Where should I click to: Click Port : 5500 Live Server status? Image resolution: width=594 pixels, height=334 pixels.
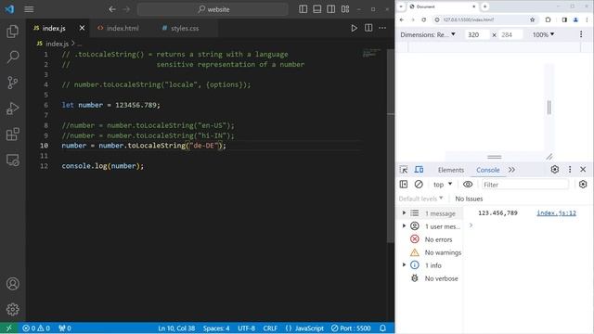[x=351, y=328]
